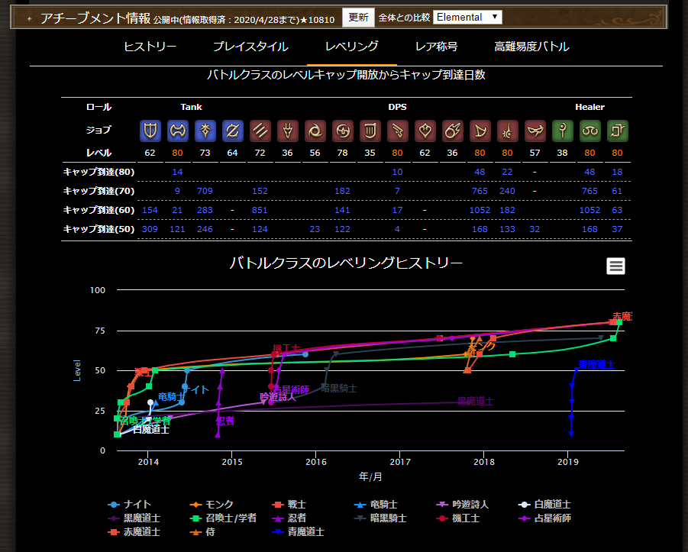Select the Dancer job icon
The width and height of the screenshot is (688, 552).
(x=425, y=131)
